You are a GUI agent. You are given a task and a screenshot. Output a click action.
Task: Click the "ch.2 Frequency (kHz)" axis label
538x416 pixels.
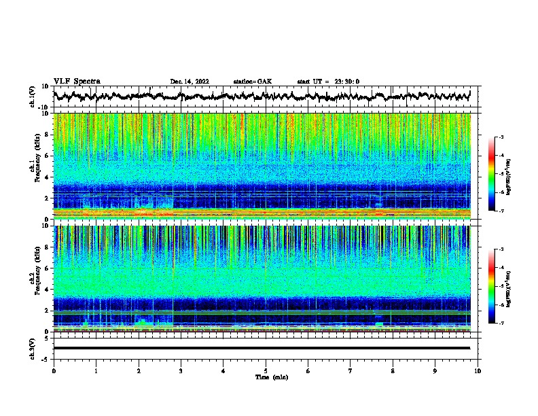(35, 271)
